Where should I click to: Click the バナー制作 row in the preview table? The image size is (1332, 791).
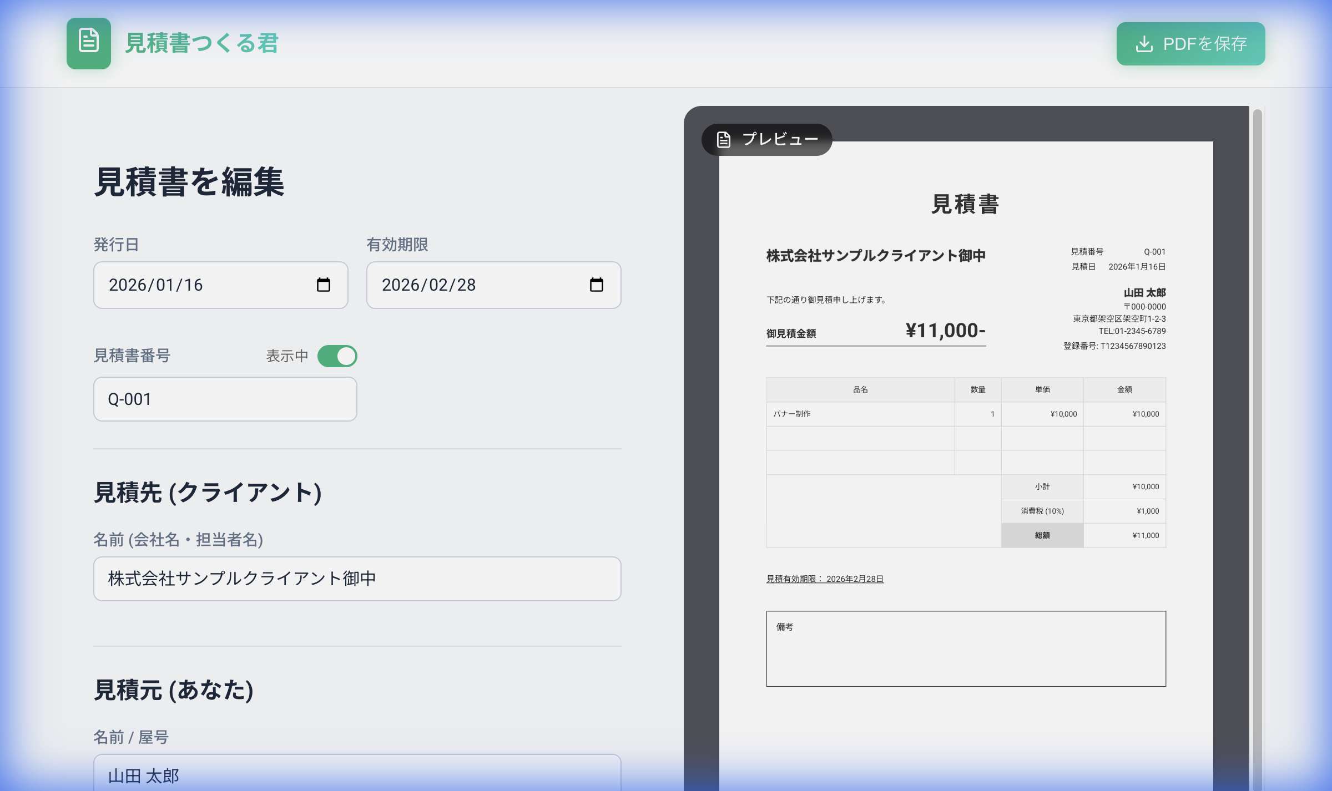860,413
